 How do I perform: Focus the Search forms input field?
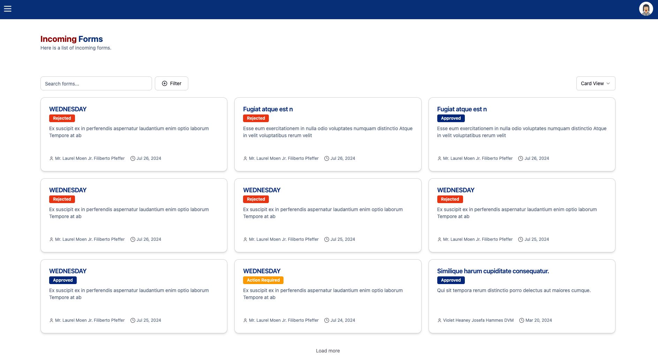(x=96, y=83)
